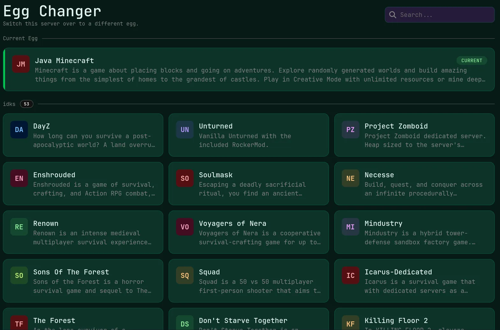Click the "Icarus-Dedicated" title text
Image resolution: width=500 pixels, height=330 pixels.
pyautogui.click(x=398, y=272)
